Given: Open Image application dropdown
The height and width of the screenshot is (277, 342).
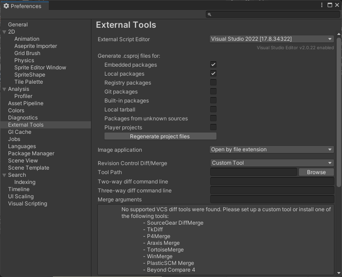Looking at the screenshot, I should coord(272,149).
